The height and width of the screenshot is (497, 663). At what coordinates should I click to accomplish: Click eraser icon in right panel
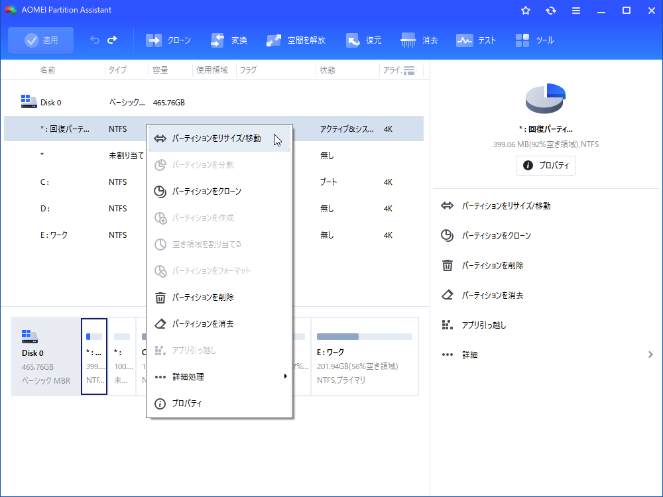448,295
